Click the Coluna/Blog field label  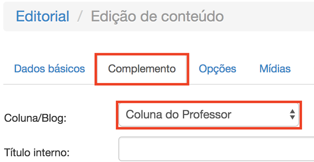pyautogui.click(x=35, y=119)
